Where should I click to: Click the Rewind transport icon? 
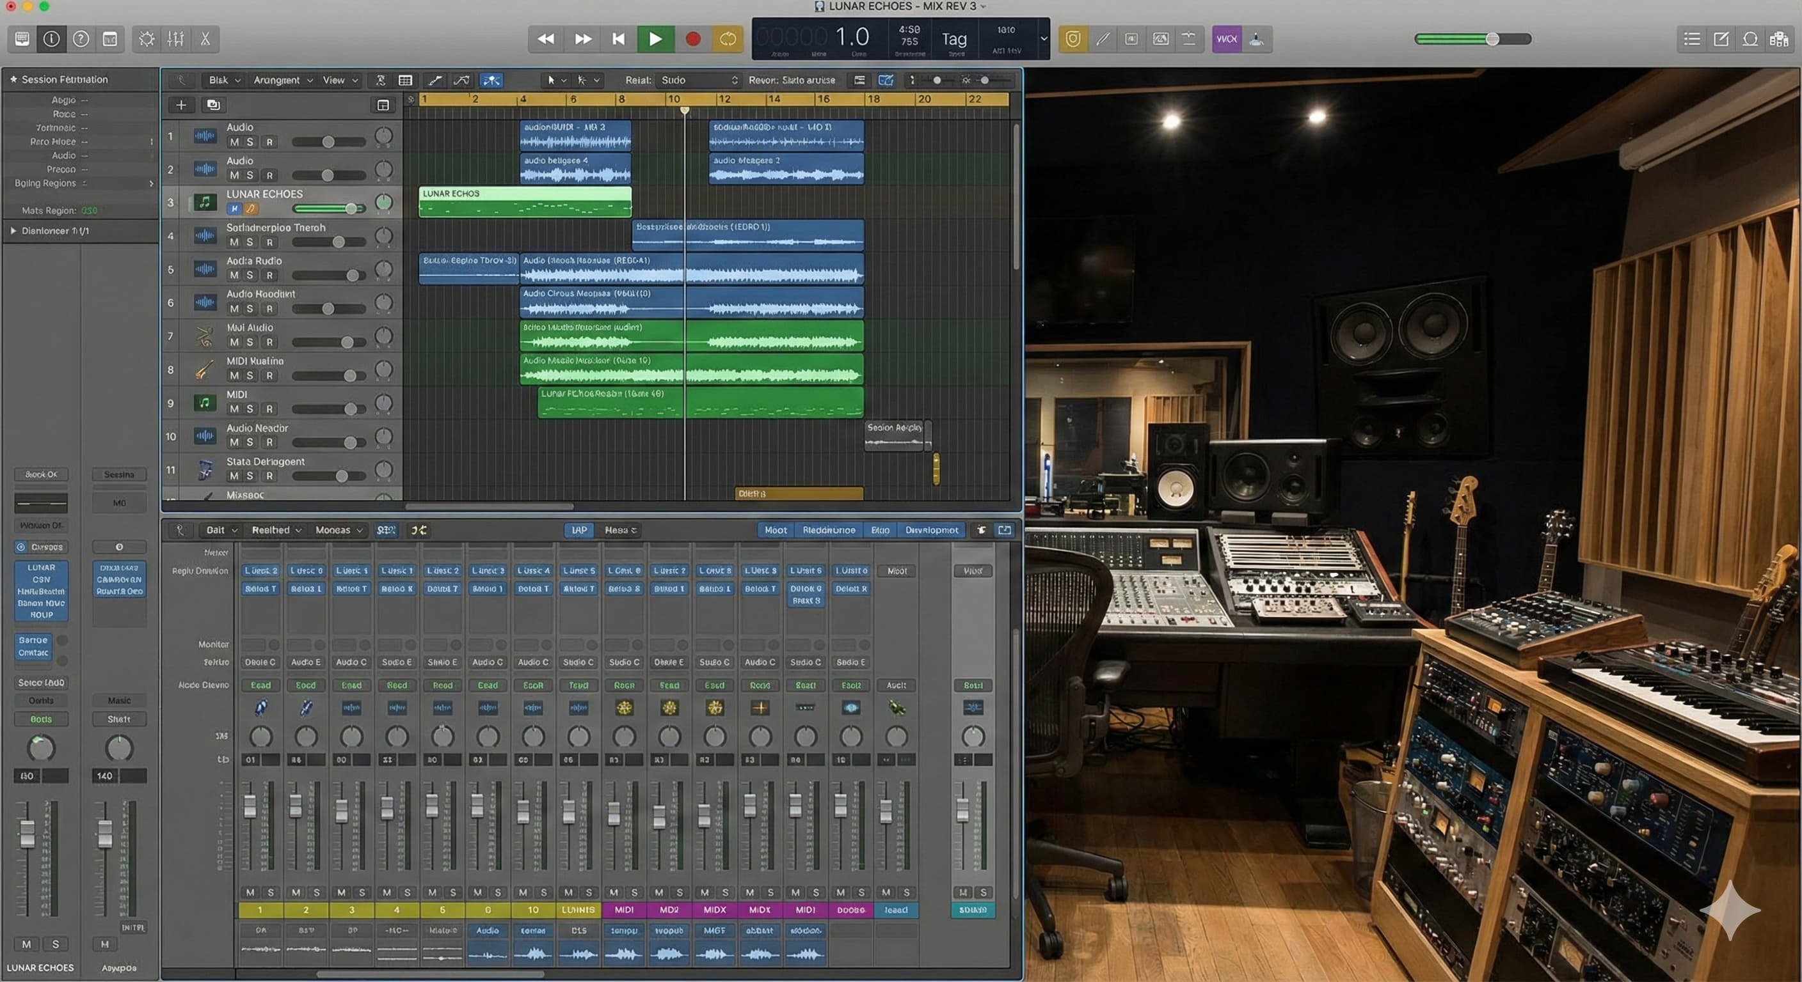click(x=546, y=39)
